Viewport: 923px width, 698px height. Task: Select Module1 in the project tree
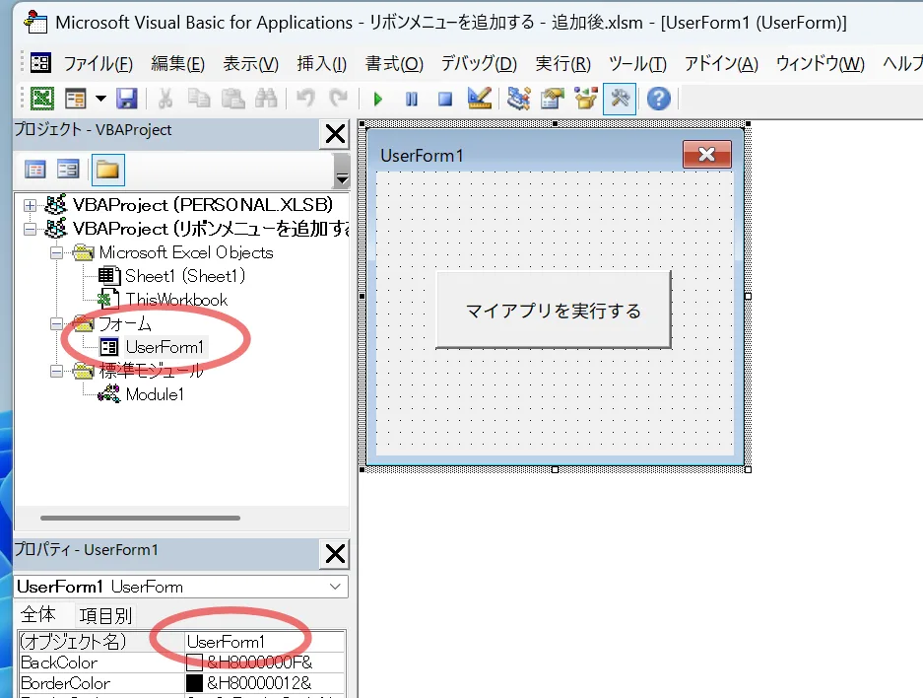click(155, 394)
